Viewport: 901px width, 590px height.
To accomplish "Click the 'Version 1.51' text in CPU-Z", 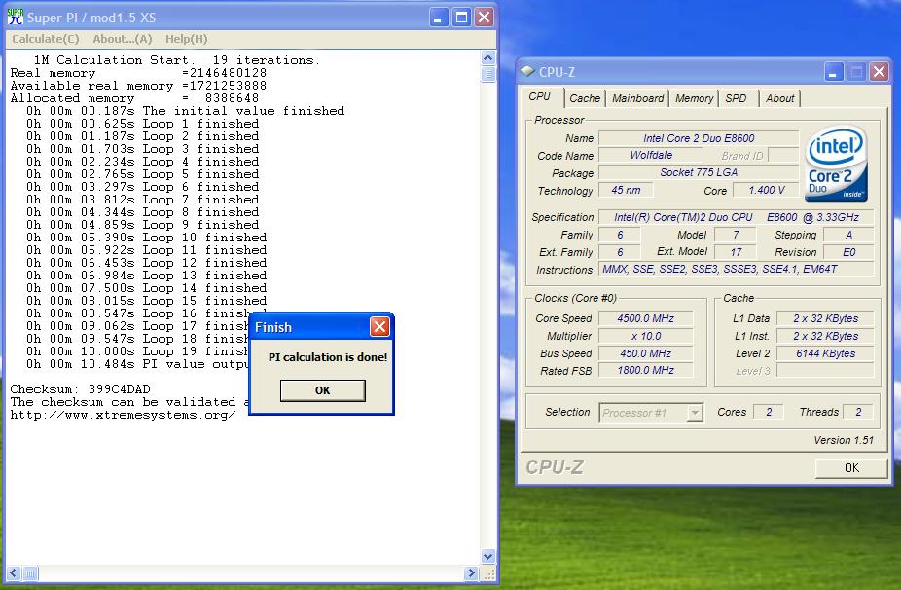I will (x=844, y=440).
